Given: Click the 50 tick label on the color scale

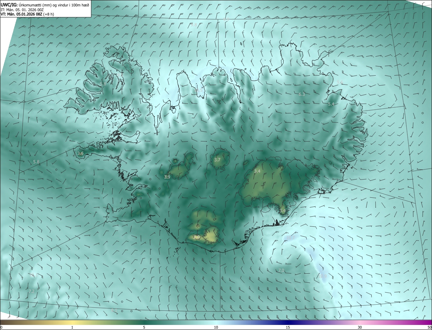Looking at the screenshot, I should tap(429, 327).
